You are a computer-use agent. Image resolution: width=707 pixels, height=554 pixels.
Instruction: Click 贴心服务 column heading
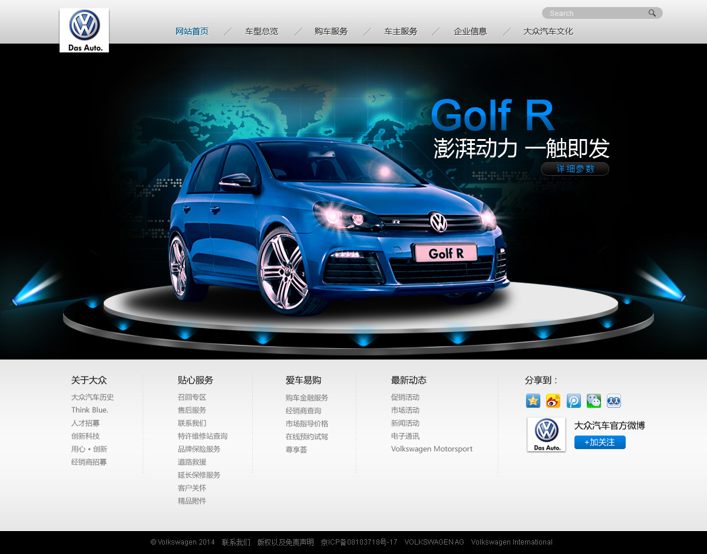pos(196,380)
